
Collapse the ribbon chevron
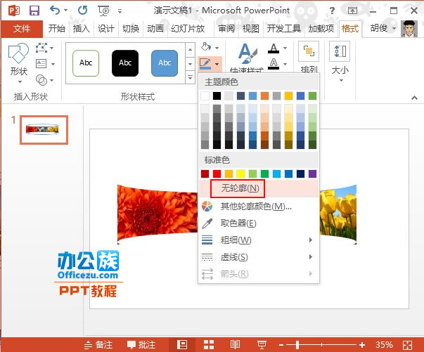tap(414, 98)
